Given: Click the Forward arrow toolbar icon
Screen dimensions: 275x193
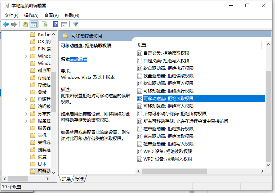Looking at the screenshot, I should tap(14, 24).
